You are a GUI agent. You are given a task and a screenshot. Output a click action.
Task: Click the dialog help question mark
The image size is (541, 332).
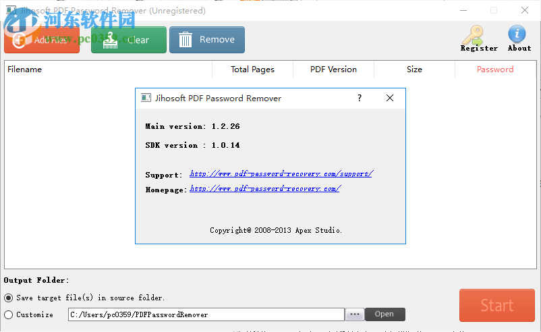pyautogui.click(x=360, y=98)
